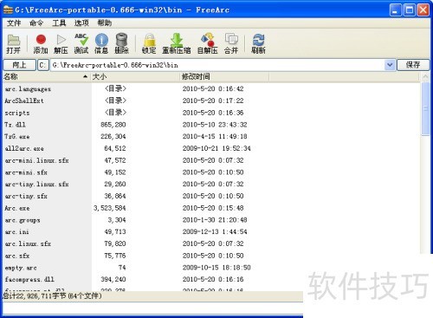Click date 2009-12-13 1:44:54

tap(215, 231)
